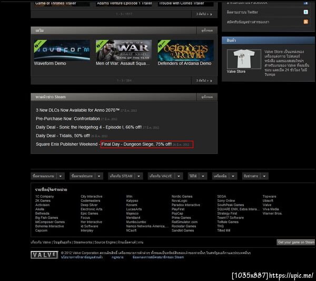Click see-all button in demos header
This screenshot has width=316, height=281.
(207, 31)
